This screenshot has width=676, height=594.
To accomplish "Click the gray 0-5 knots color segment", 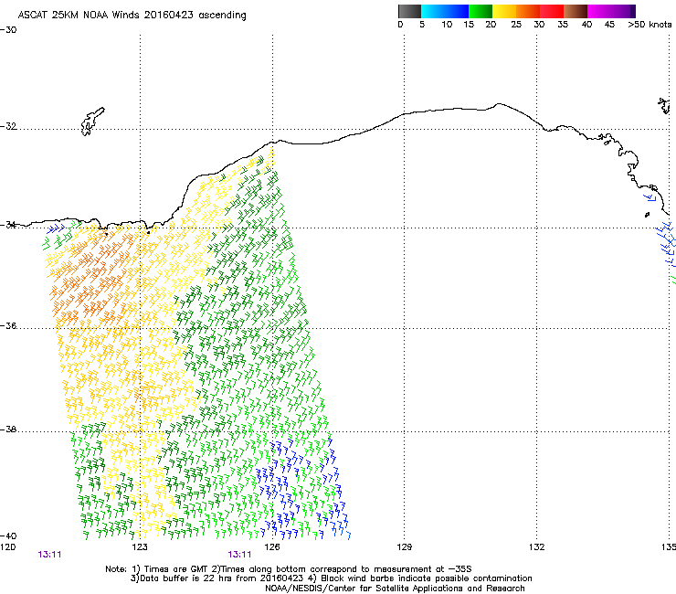I will (x=409, y=11).
